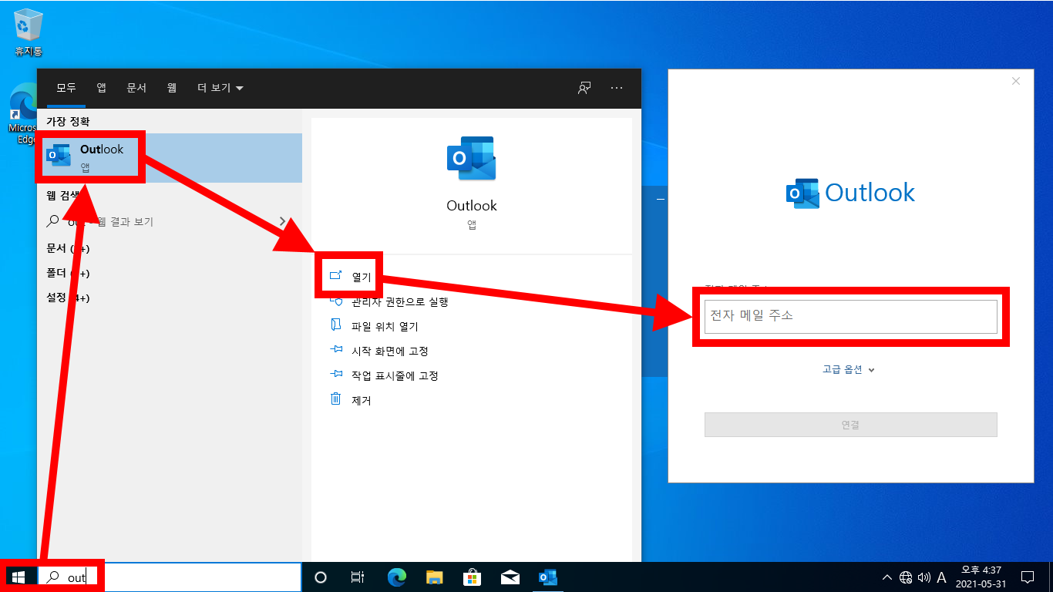Expand the 폴더 results category
The height and width of the screenshot is (592, 1053).
68,273
